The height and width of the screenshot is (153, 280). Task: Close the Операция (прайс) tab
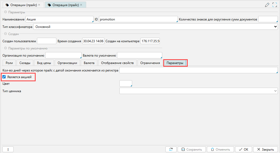tap(81, 5)
